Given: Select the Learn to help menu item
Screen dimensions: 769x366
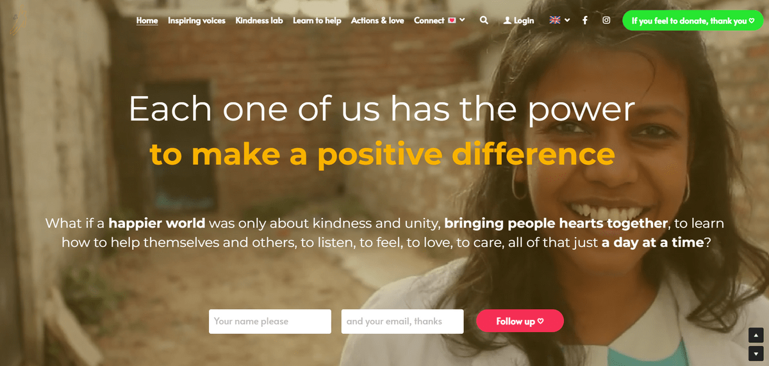Looking at the screenshot, I should click(317, 21).
